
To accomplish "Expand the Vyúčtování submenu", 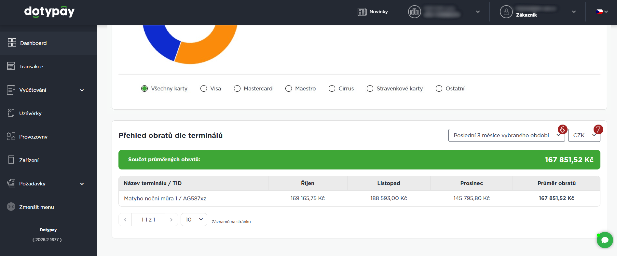I will coord(82,90).
